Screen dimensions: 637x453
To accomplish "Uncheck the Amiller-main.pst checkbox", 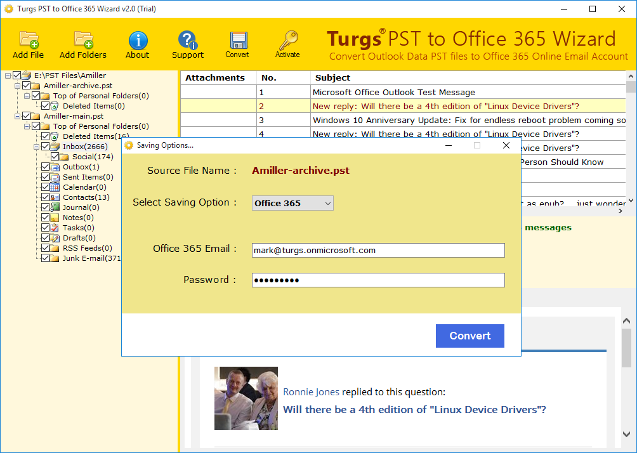I will [x=27, y=116].
